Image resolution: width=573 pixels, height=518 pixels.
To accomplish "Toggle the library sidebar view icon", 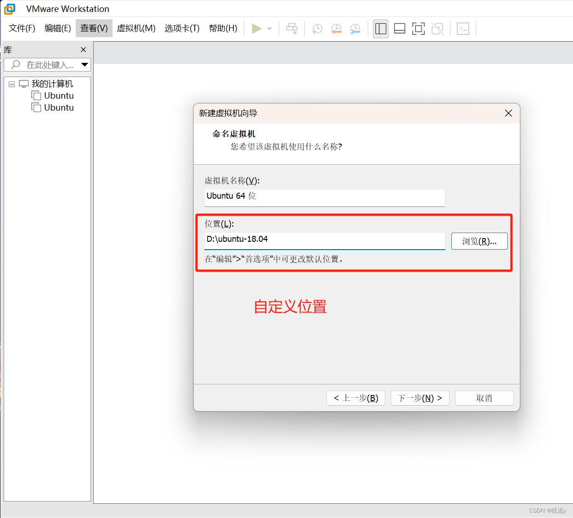I will (x=381, y=28).
